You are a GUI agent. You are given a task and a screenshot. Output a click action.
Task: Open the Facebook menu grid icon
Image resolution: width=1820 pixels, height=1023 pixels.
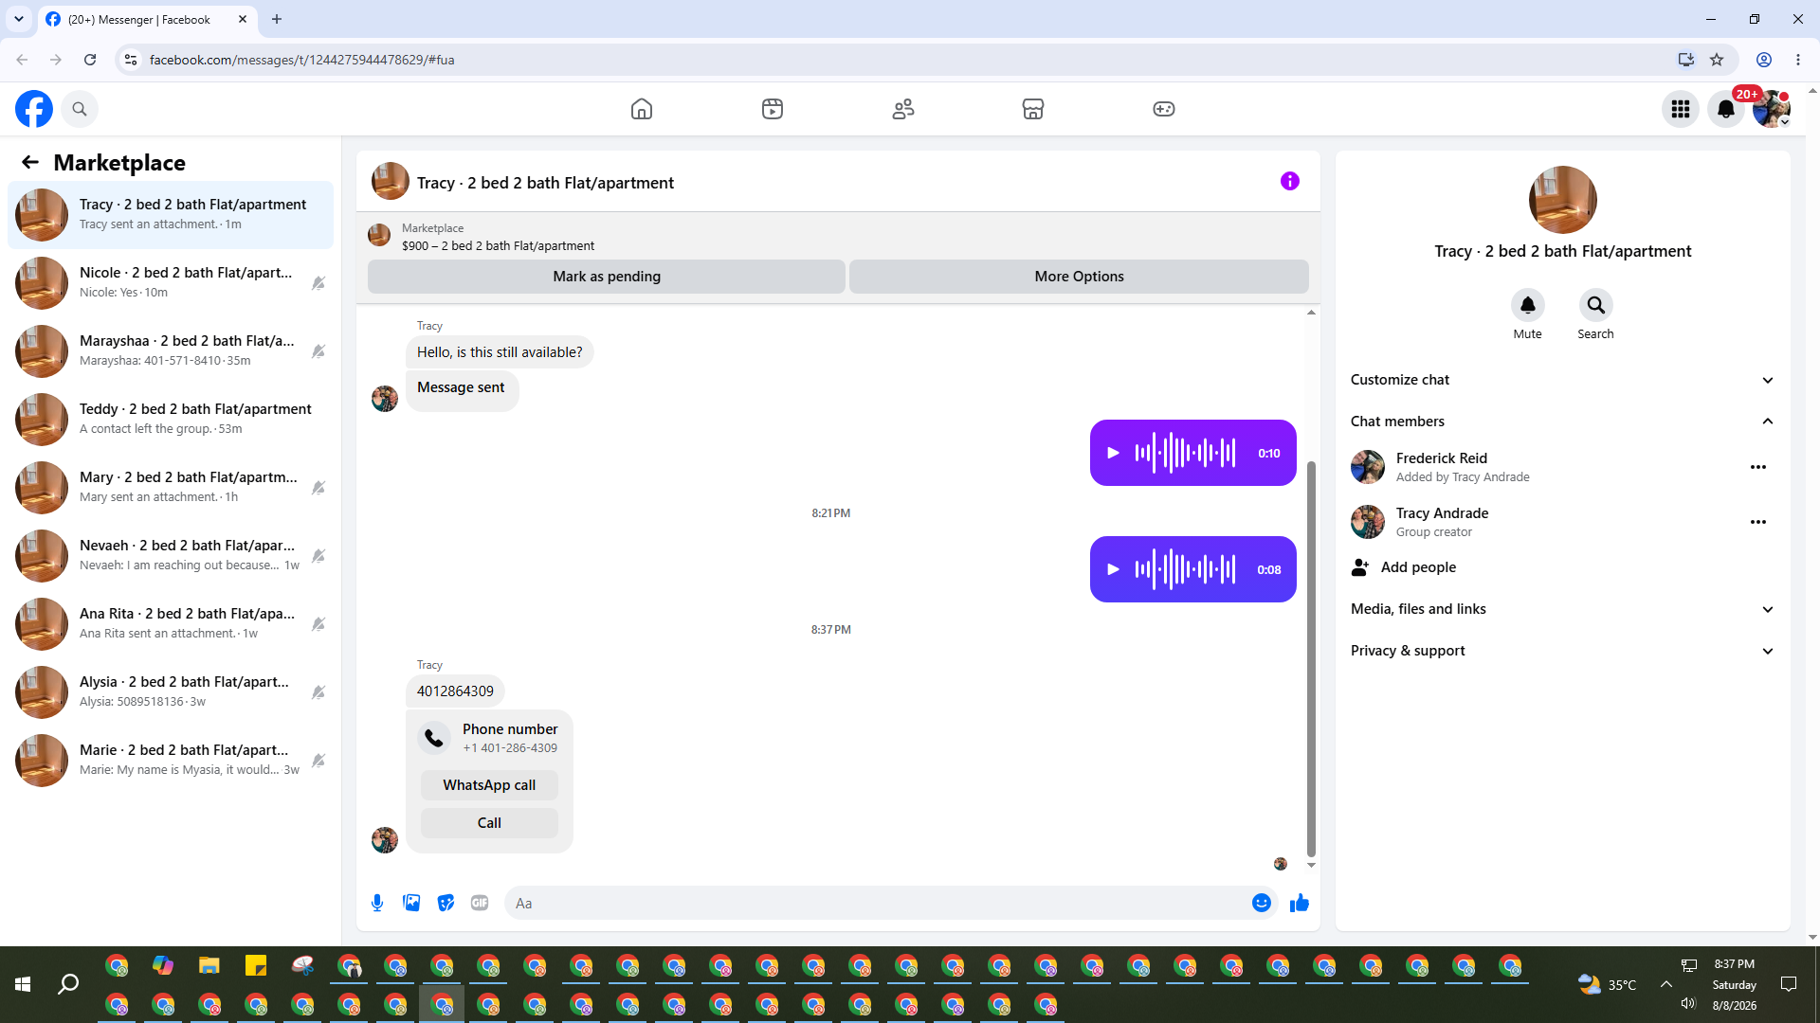(x=1681, y=109)
